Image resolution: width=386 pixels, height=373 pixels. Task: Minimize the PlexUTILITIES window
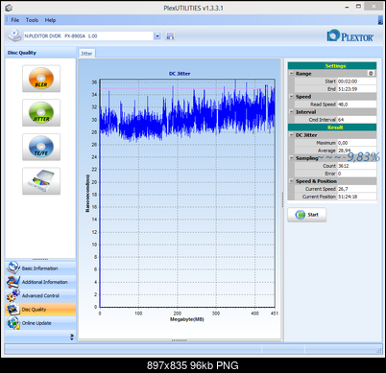pyautogui.click(x=347, y=7)
